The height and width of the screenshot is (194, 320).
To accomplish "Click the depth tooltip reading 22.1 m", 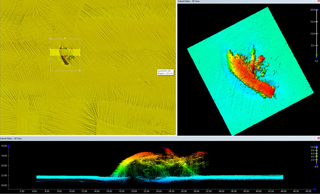I will [x=166, y=72].
